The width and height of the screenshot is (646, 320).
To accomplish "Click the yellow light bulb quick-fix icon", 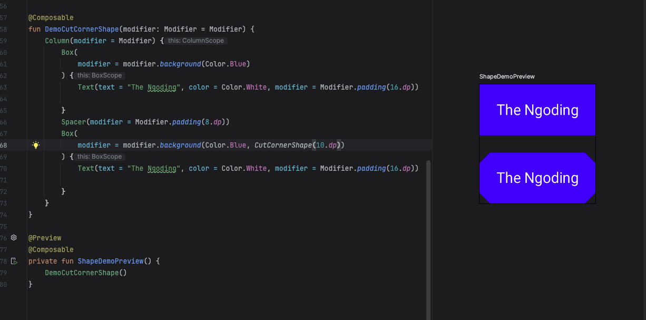I will 36,145.
